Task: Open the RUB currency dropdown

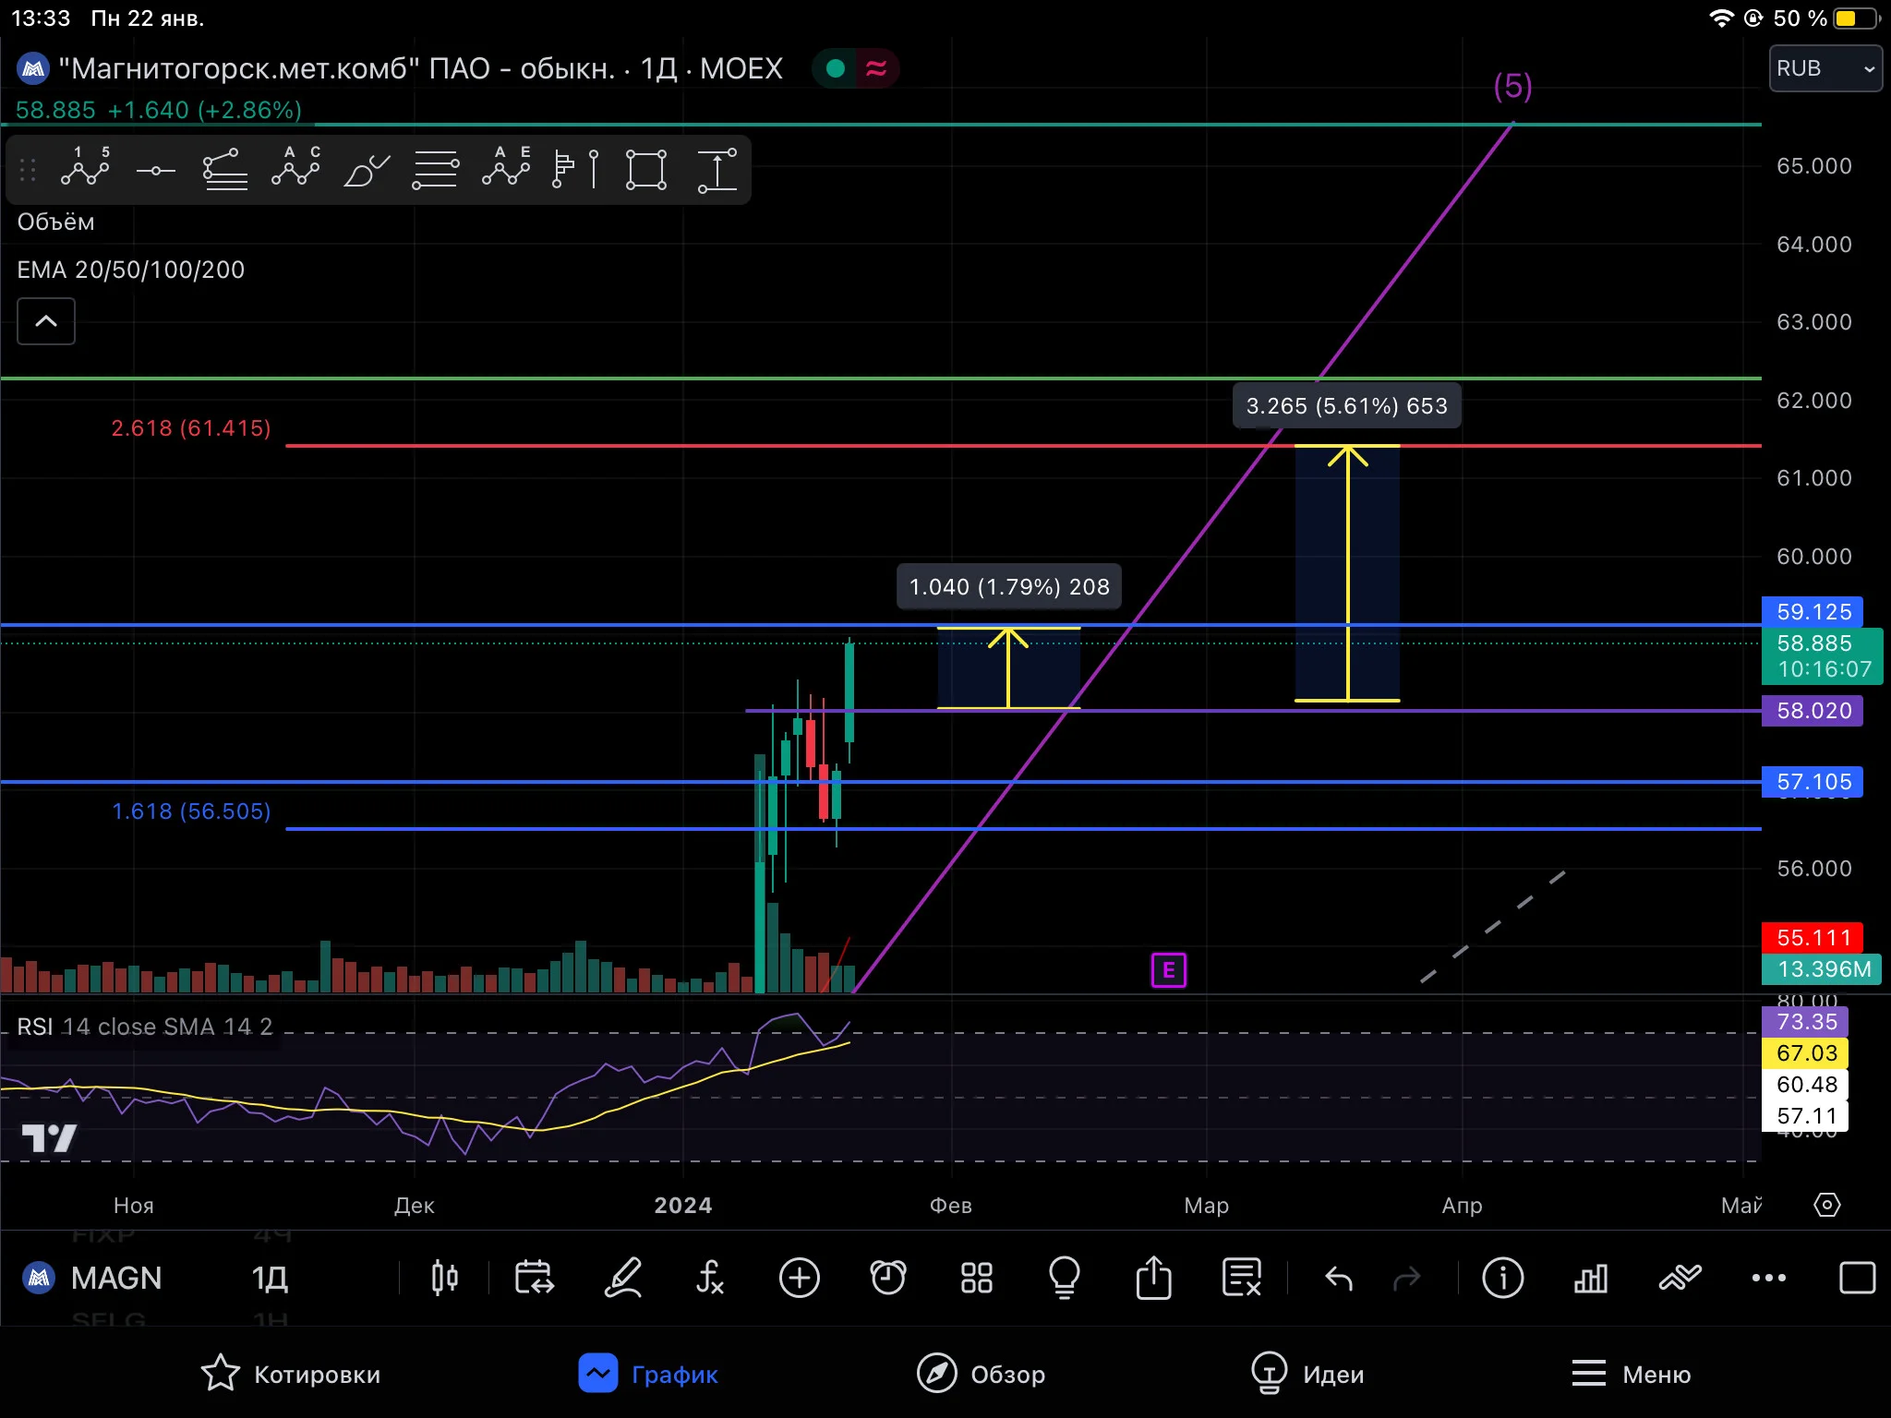Action: click(x=1825, y=69)
